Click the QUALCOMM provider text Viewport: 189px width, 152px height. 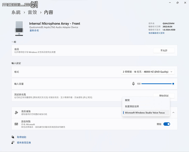(x=168, y=23)
